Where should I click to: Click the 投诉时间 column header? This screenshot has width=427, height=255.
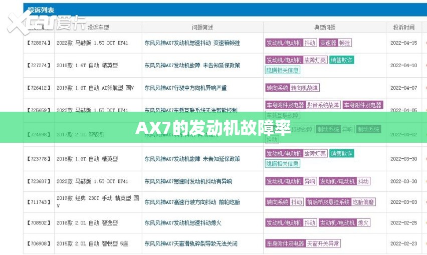(x=404, y=28)
